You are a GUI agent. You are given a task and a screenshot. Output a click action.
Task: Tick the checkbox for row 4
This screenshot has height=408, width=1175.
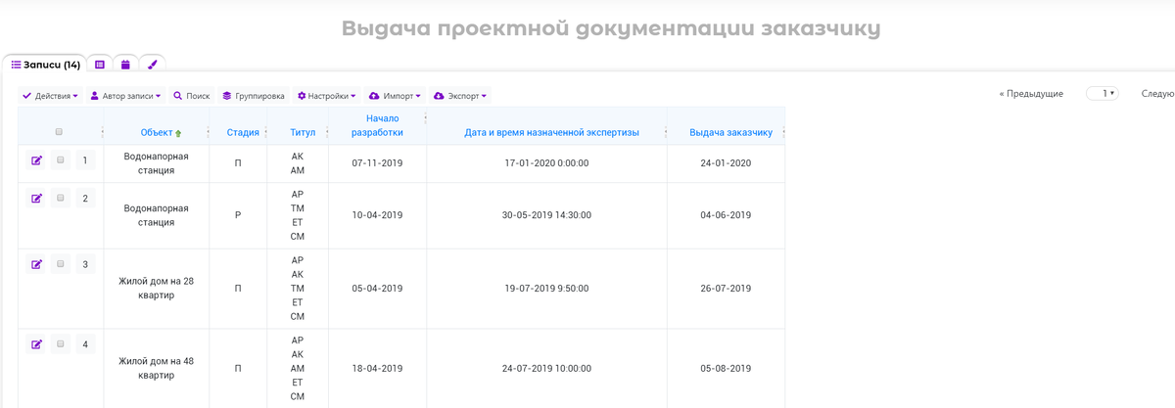click(61, 344)
